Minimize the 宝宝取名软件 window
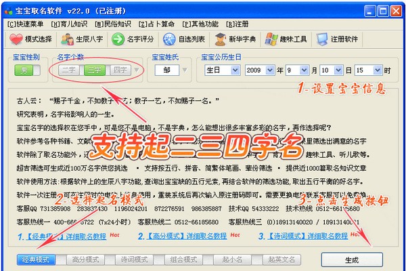Viewport: 406px width, 271px height. [370, 12]
